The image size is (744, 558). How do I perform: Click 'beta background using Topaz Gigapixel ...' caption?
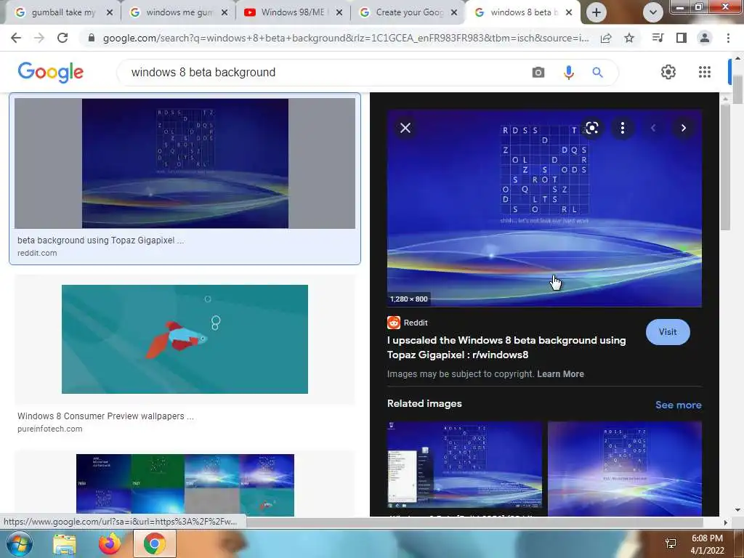coord(100,240)
